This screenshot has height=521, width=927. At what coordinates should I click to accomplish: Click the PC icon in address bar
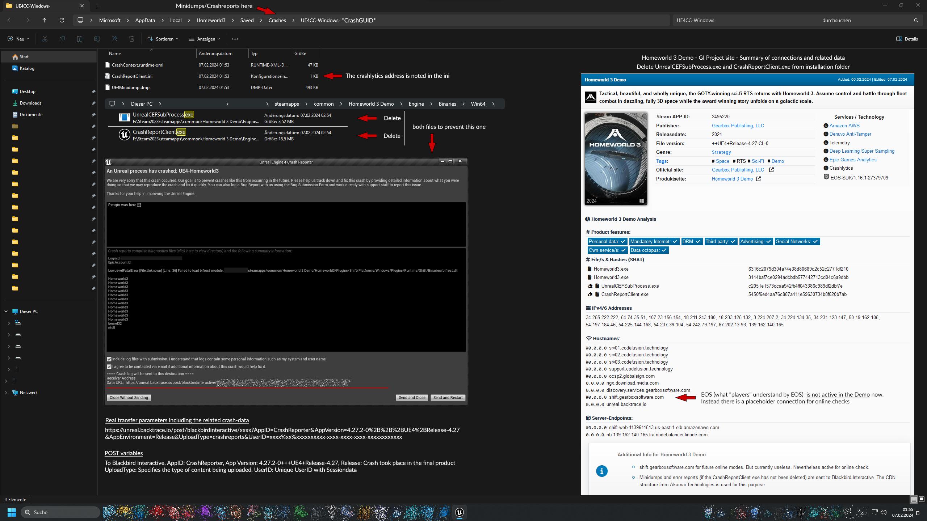[80, 20]
